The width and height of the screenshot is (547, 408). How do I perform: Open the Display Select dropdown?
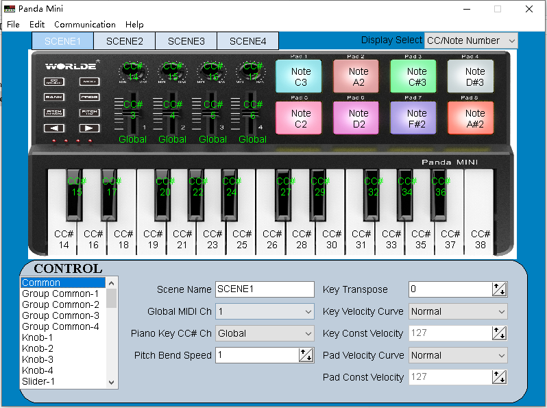point(471,40)
